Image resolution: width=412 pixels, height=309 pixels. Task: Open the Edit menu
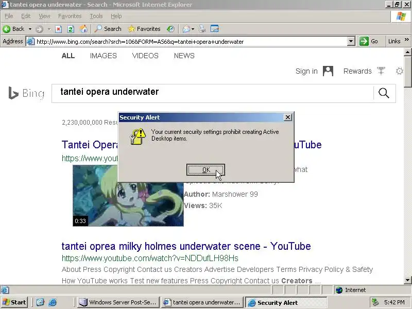tap(26, 16)
